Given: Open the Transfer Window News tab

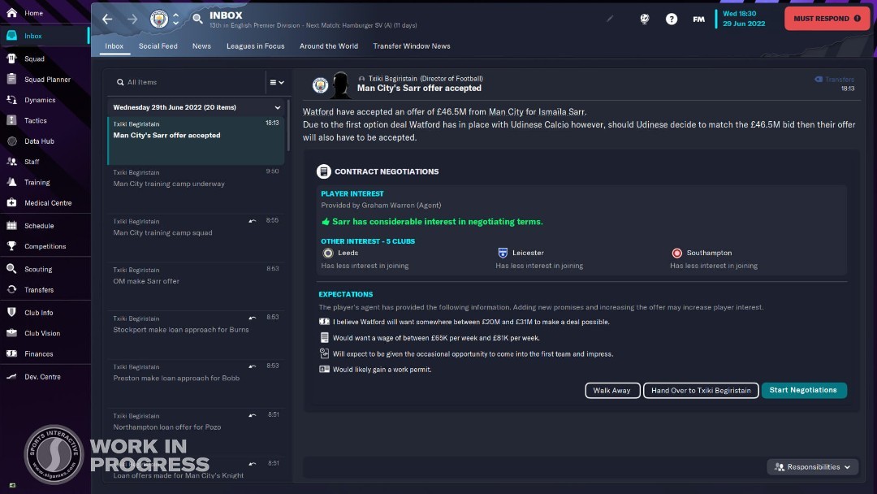Looking at the screenshot, I should tap(412, 45).
